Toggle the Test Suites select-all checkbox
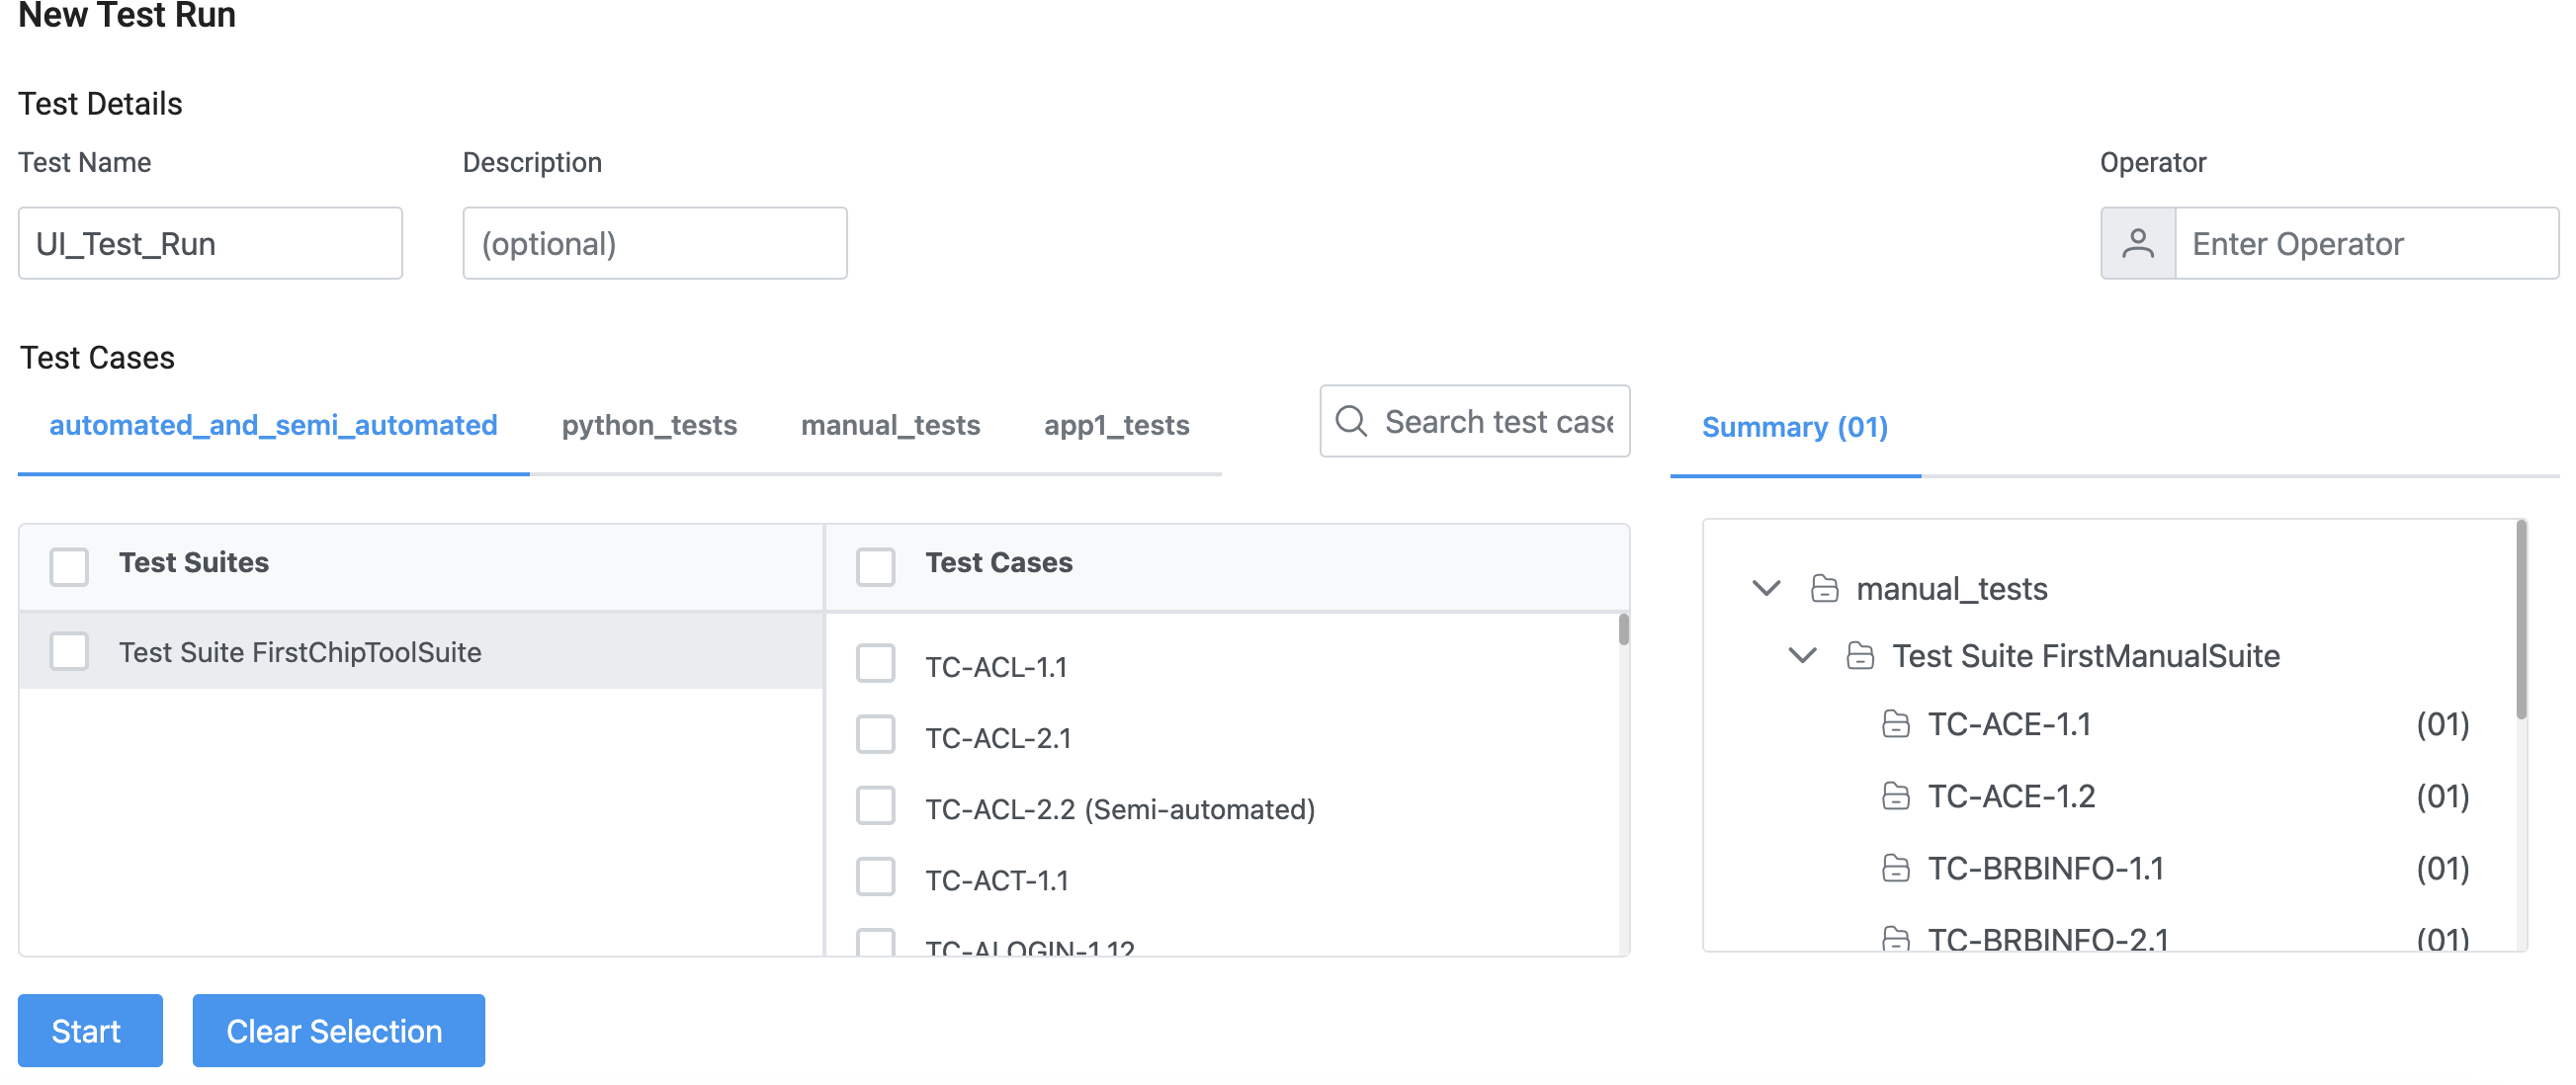The height and width of the screenshot is (1085, 2576). pos(69,566)
